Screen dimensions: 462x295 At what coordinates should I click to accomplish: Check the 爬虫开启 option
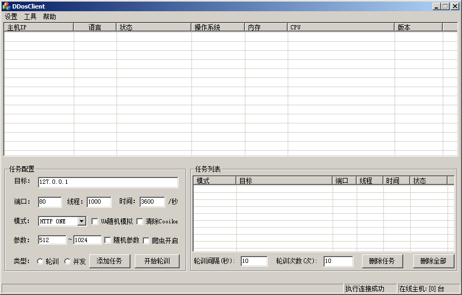pos(147,240)
